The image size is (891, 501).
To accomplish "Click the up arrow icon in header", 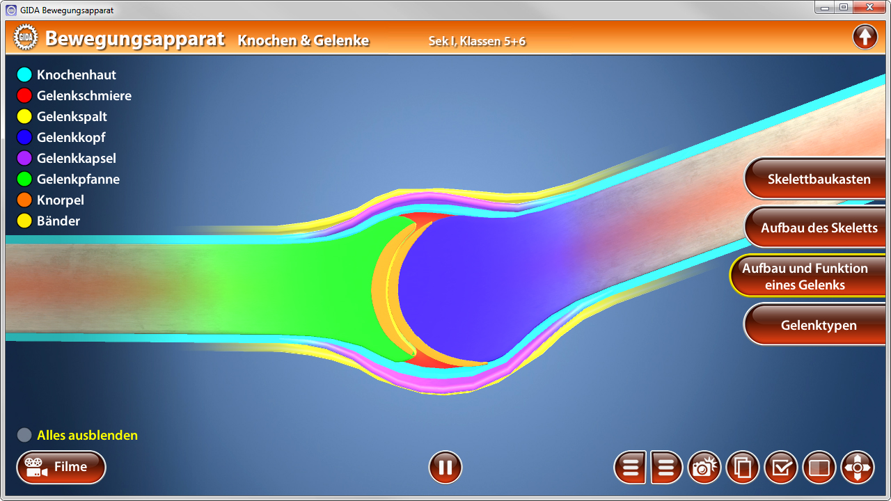I will pos(865,37).
